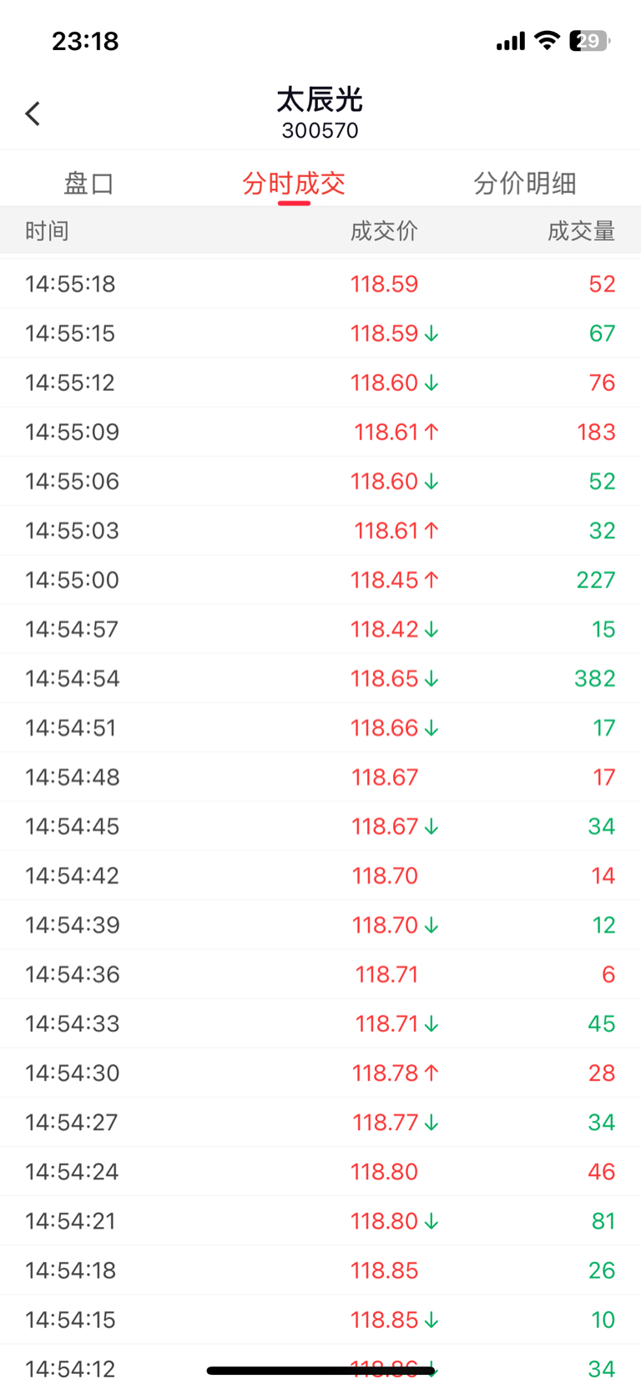The width and height of the screenshot is (641, 1389).
Task: Tap the down arrow beside 118.59 at 14:55:15
Action: click(x=432, y=333)
